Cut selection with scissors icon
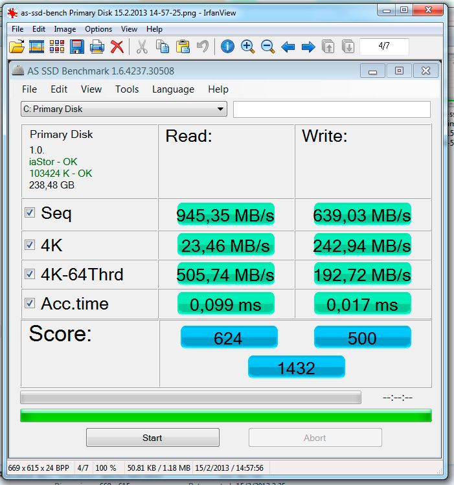Screen dimensions: 454x485 (x=142, y=47)
